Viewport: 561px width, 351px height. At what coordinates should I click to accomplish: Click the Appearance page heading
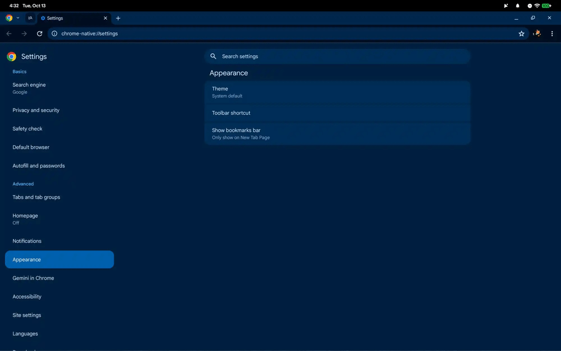point(228,73)
